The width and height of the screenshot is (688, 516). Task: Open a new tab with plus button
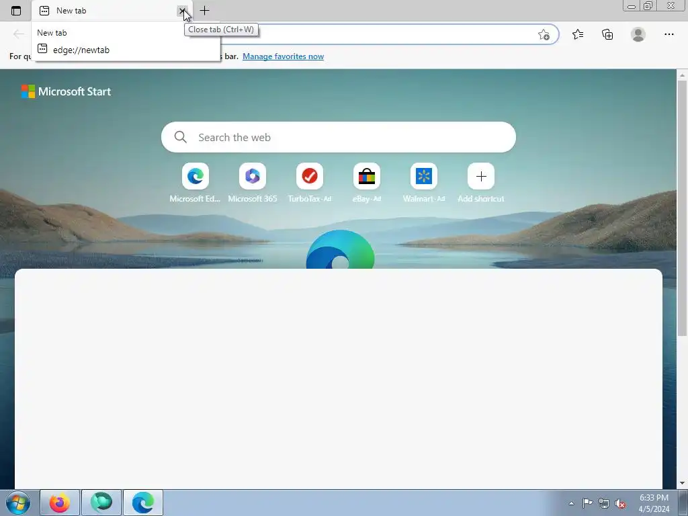(204, 11)
